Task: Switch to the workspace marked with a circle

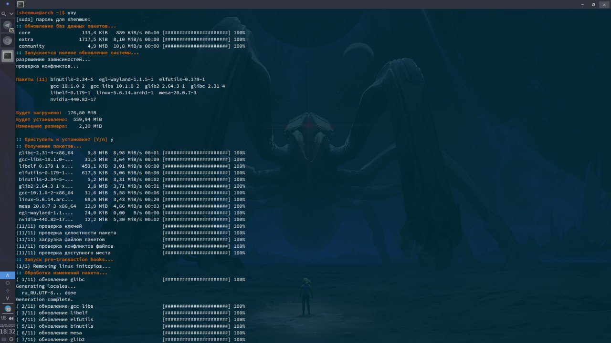Action: 7,283
